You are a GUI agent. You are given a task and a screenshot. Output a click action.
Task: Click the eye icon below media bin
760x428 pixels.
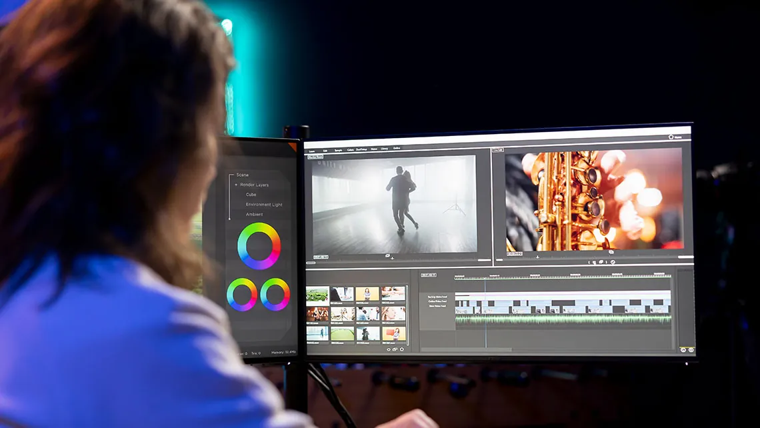389,349
